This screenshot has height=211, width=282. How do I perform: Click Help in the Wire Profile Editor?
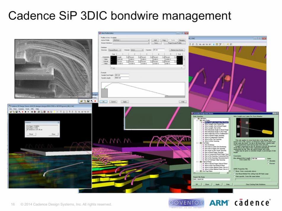[x=183, y=102]
